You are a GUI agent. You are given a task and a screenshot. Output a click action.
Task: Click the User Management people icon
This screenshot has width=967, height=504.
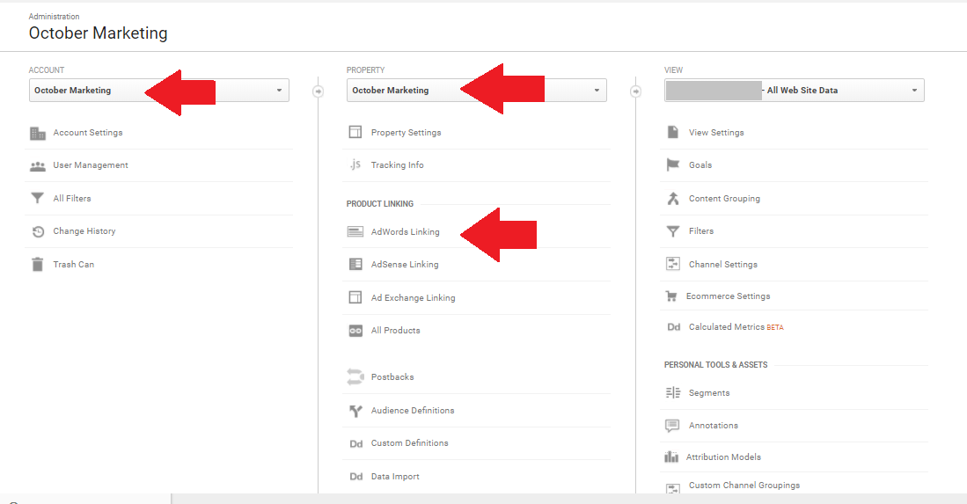38,165
